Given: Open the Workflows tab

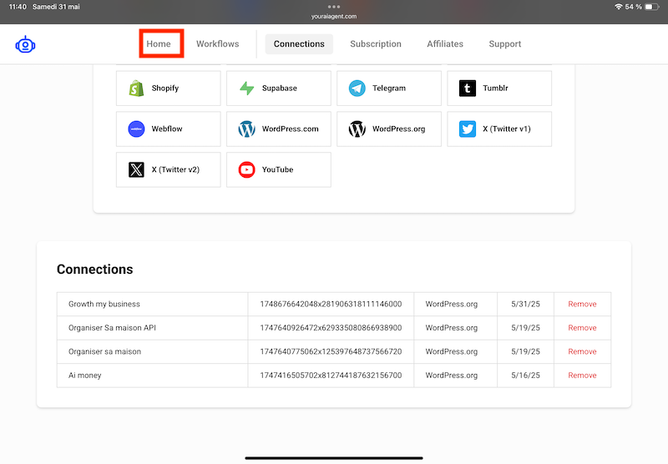Looking at the screenshot, I should coord(218,44).
